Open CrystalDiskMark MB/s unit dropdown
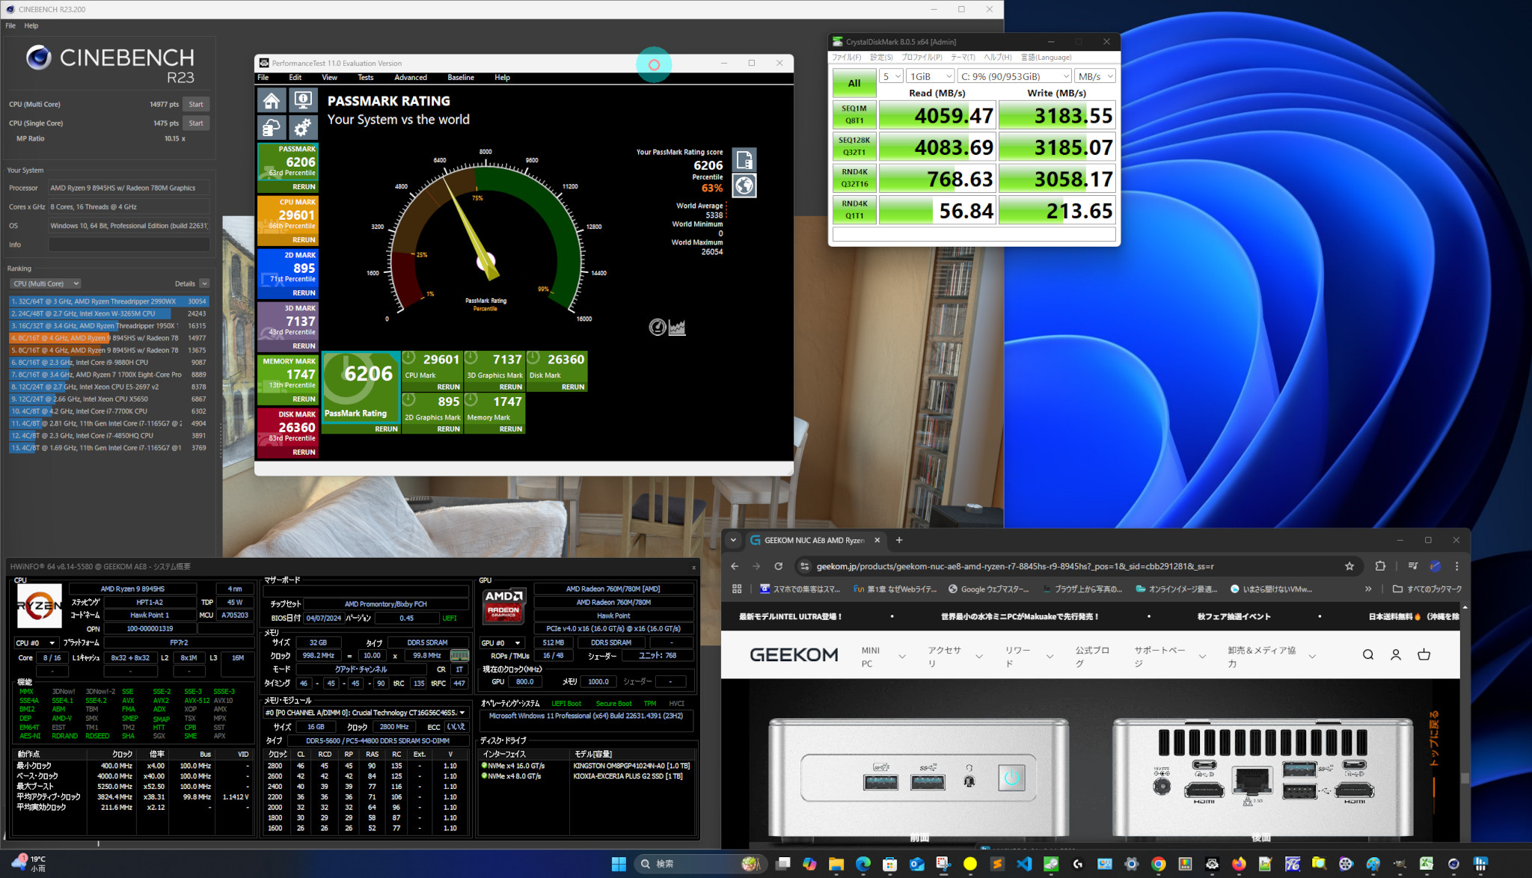Screen dimensions: 1532x878 click(x=1095, y=76)
